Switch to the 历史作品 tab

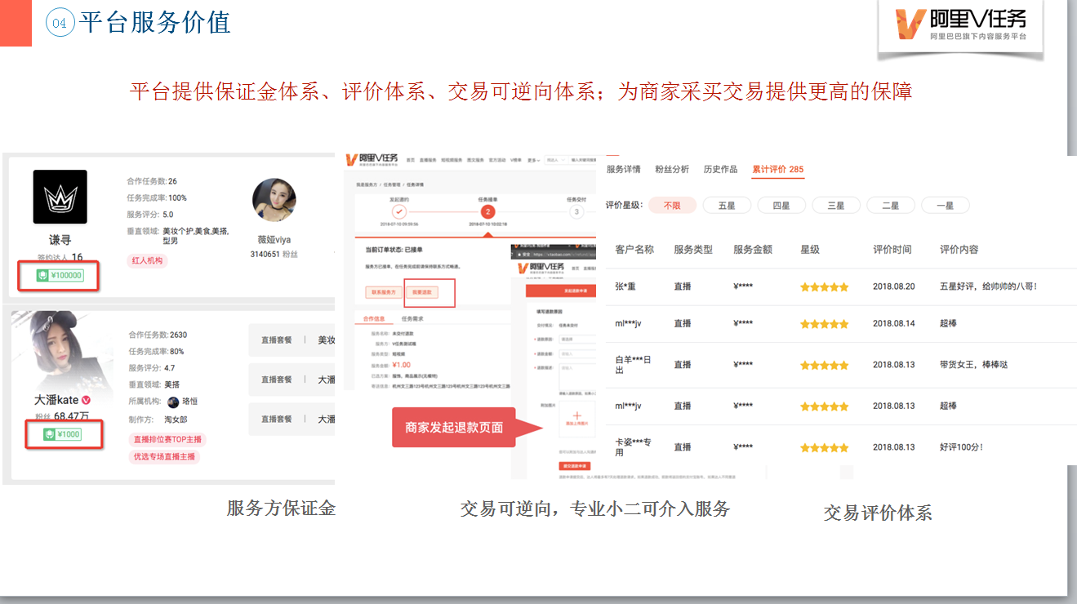pos(720,169)
